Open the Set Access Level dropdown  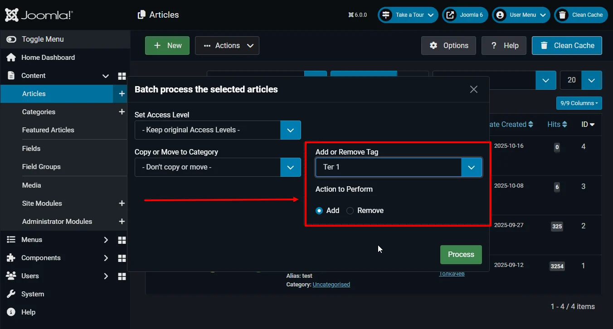click(x=218, y=130)
